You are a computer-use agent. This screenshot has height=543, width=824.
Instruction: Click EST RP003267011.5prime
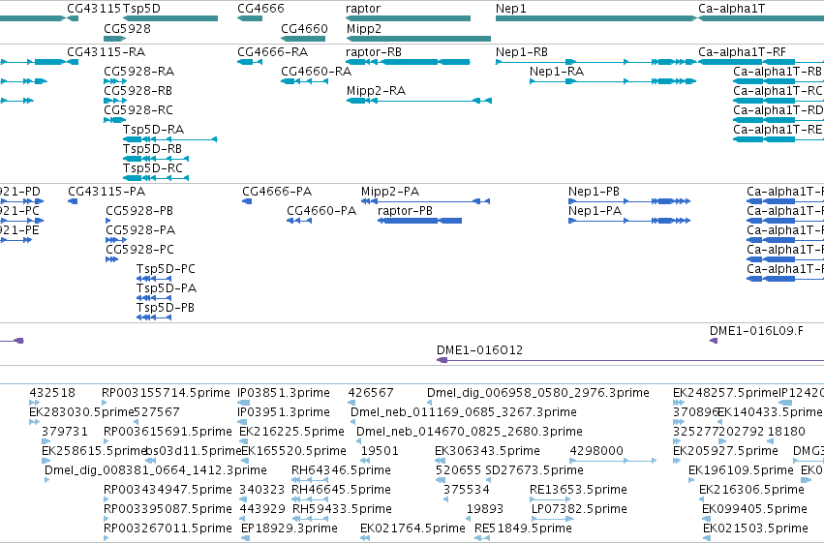click(x=168, y=528)
